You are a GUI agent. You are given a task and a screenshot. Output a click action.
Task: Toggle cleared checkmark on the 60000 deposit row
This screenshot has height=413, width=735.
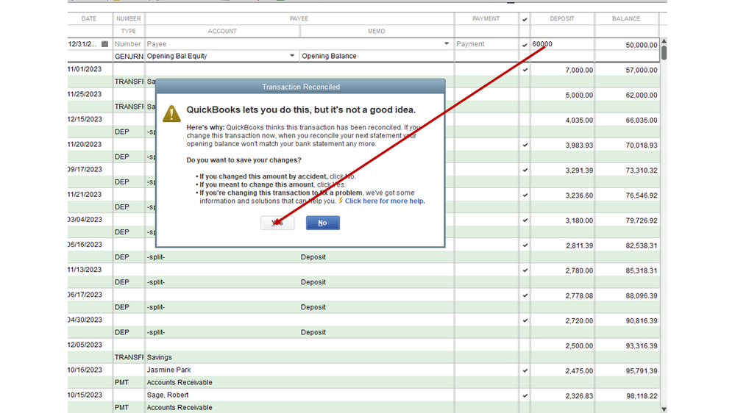tap(525, 45)
